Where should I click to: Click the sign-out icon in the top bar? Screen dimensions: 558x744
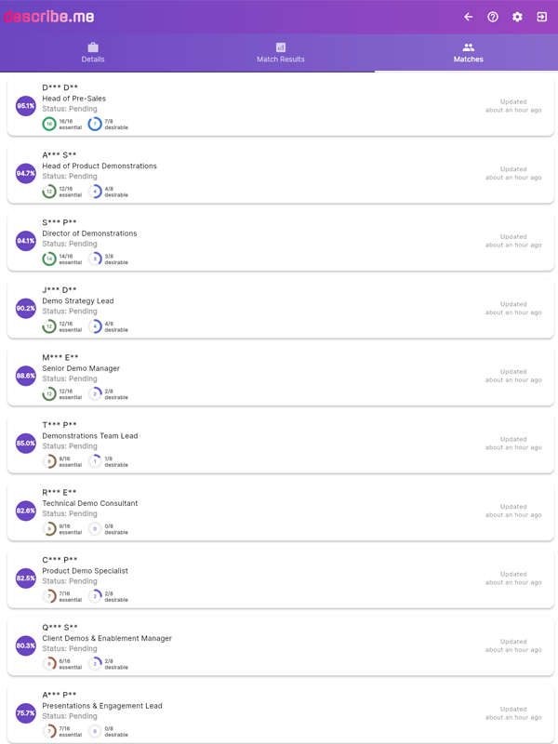[x=542, y=16]
